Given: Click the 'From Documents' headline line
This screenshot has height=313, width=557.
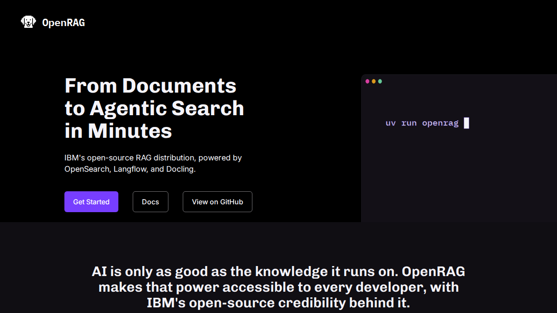Looking at the screenshot, I should pyautogui.click(x=150, y=86).
